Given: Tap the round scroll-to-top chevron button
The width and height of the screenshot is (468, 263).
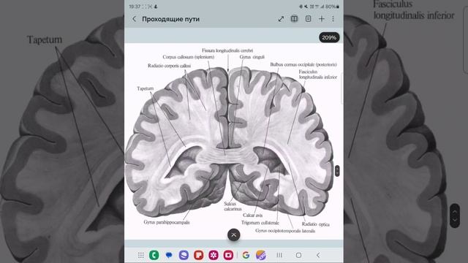Looking at the screenshot, I should (234, 235).
